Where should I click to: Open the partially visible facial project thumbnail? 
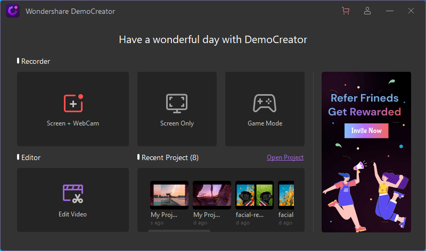coord(286,195)
